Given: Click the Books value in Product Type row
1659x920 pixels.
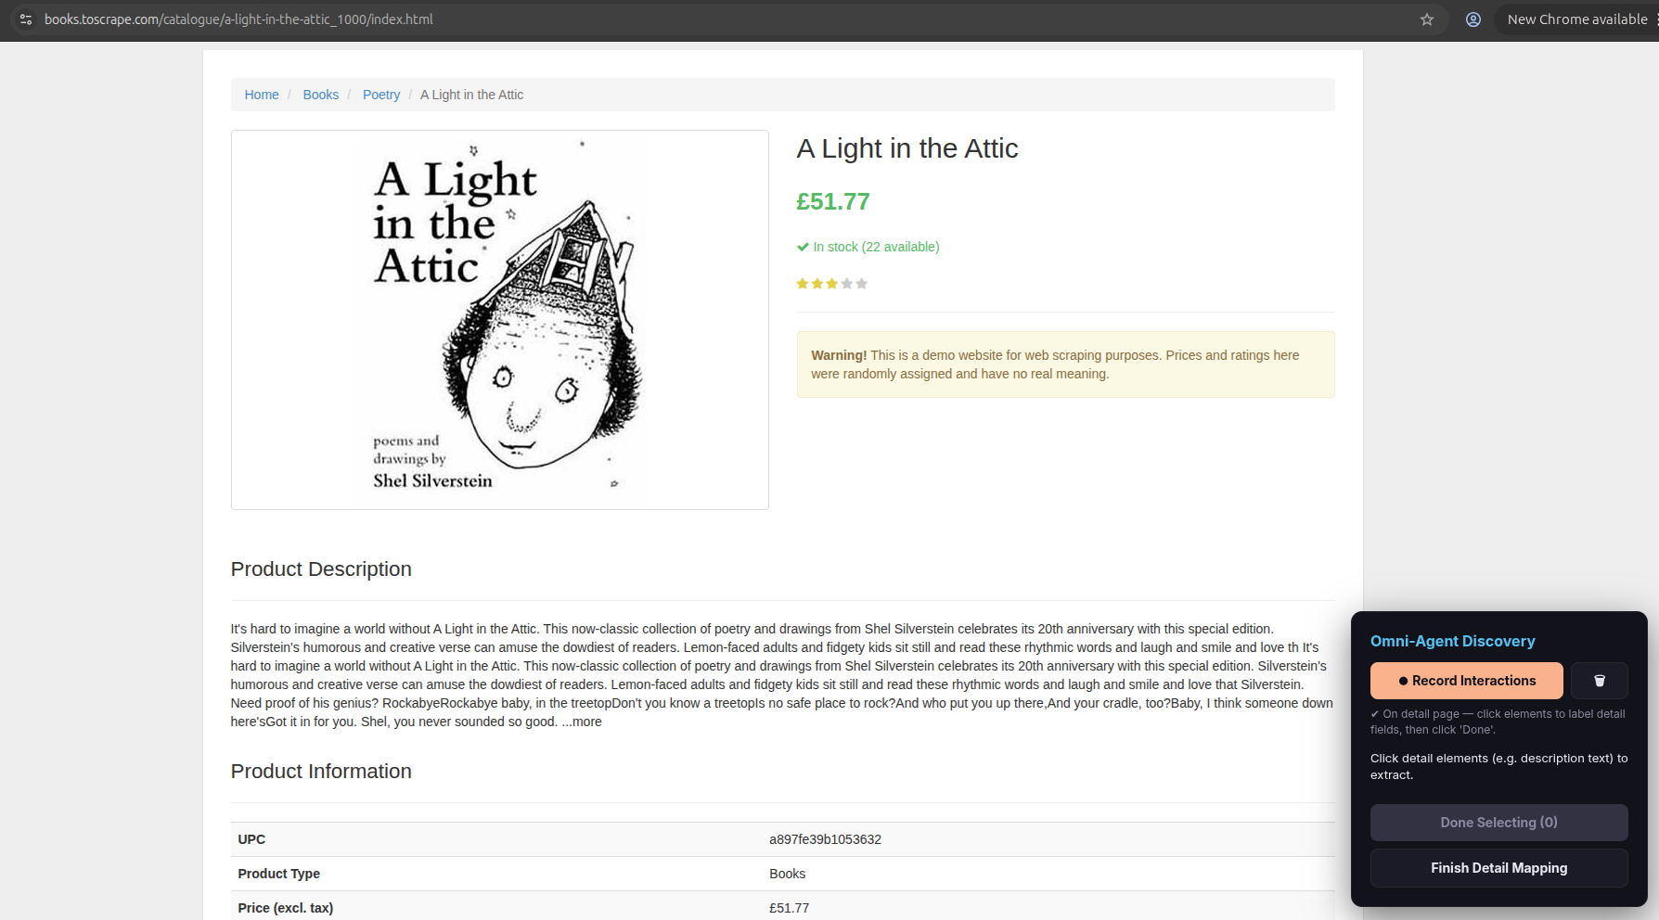Looking at the screenshot, I should click(788, 874).
